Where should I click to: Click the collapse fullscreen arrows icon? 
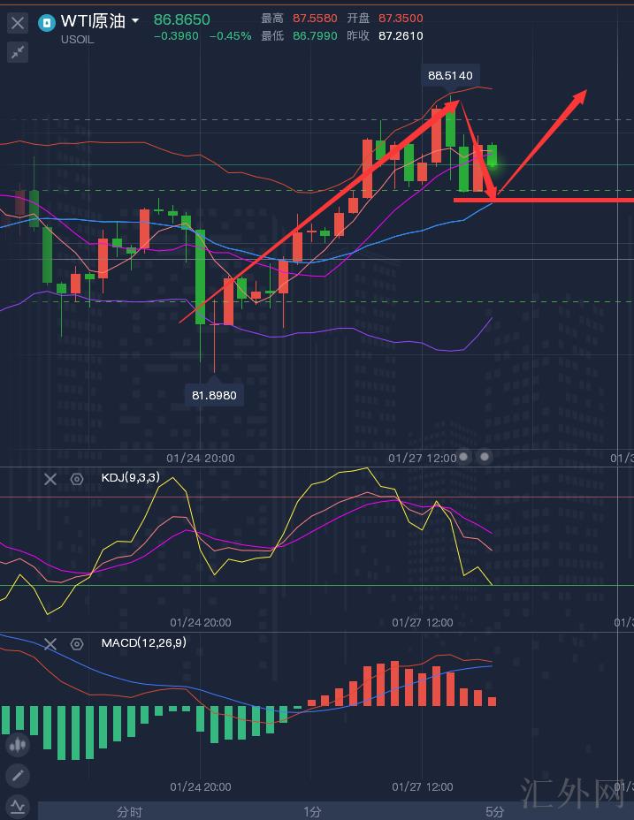pos(18,52)
